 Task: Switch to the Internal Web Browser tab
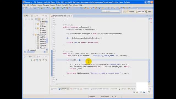point(100,89)
